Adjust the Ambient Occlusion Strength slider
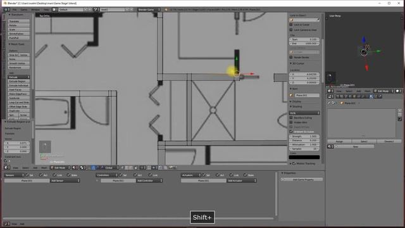405x228 pixels. pyautogui.click(x=304, y=136)
